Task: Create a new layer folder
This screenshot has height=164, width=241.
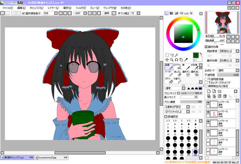Action: 220,91
